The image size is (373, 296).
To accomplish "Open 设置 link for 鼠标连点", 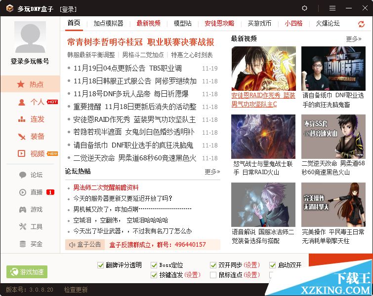I will point(251,275).
